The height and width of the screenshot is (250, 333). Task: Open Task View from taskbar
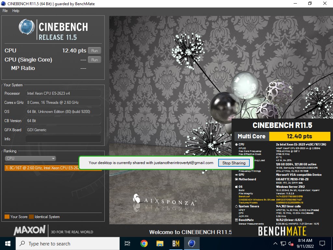click(x=127, y=243)
